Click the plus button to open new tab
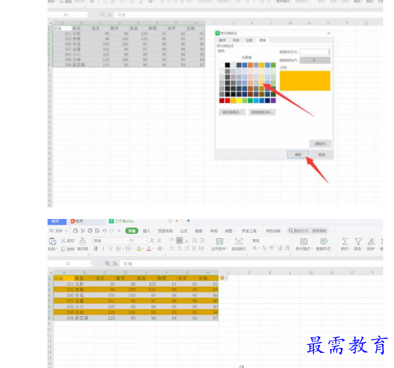The width and height of the screenshot is (394, 368). (x=188, y=221)
